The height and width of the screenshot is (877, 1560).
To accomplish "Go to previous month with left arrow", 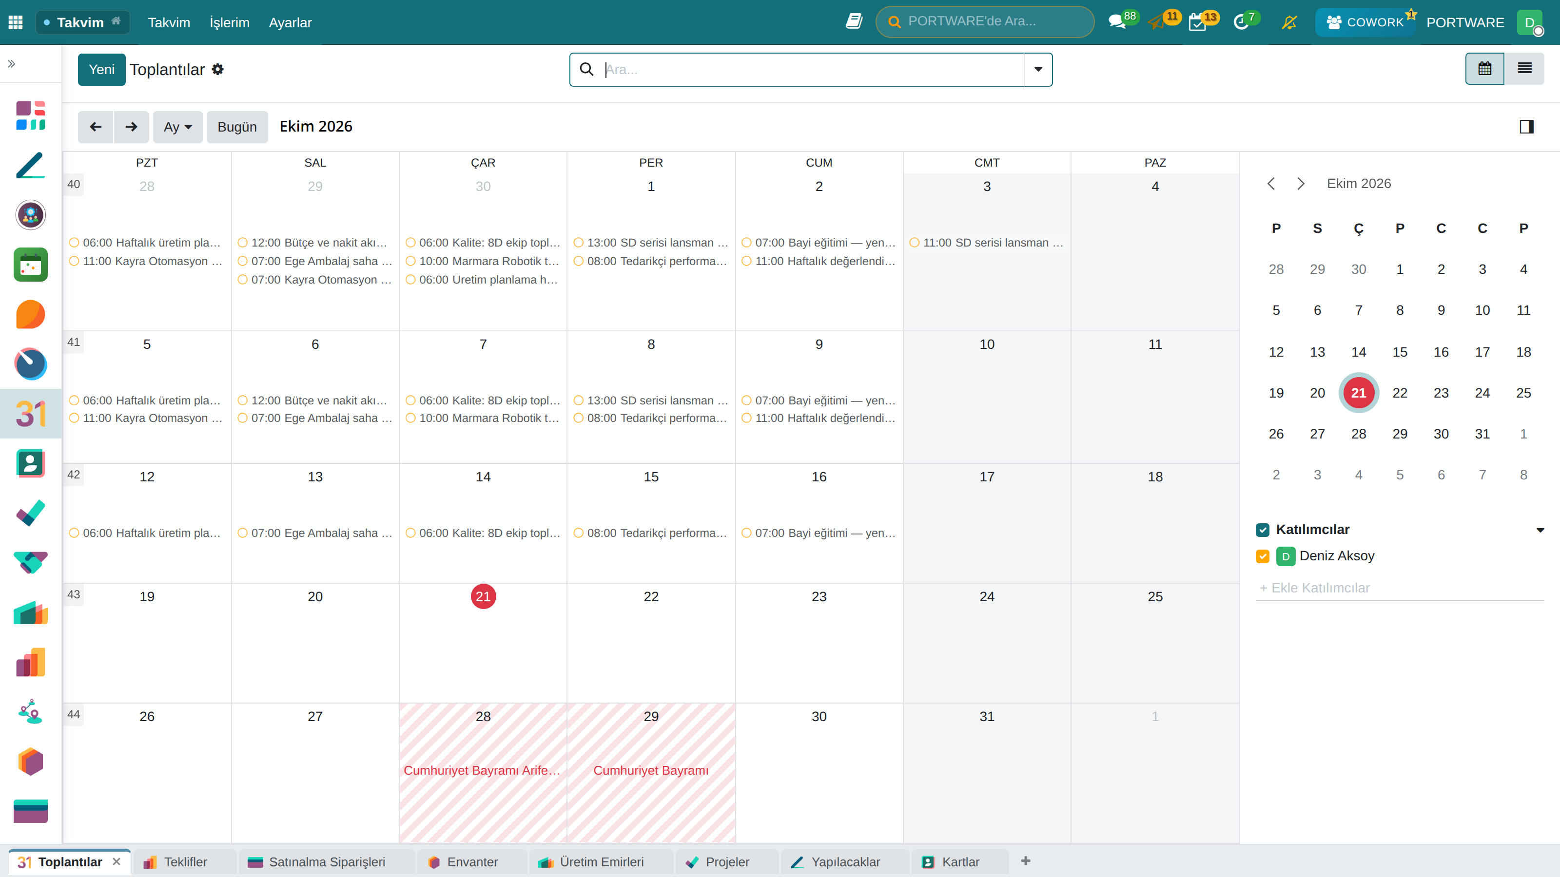I will point(95,127).
